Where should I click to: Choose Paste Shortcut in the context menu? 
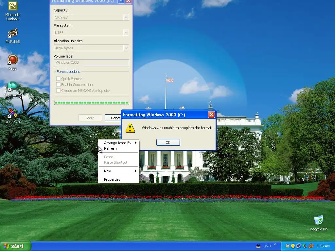pyautogui.click(x=118, y=162)
